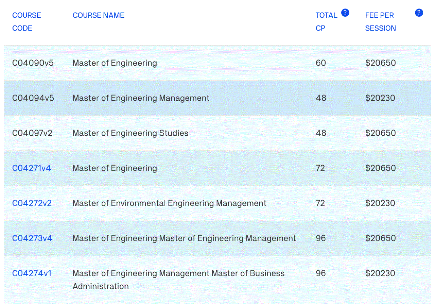Click the Master of Business Administration course name
Viewport: 435px width, 304px height.
coord(178,279)
